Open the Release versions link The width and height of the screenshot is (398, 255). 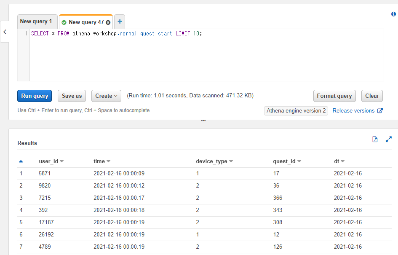(358, 111)
